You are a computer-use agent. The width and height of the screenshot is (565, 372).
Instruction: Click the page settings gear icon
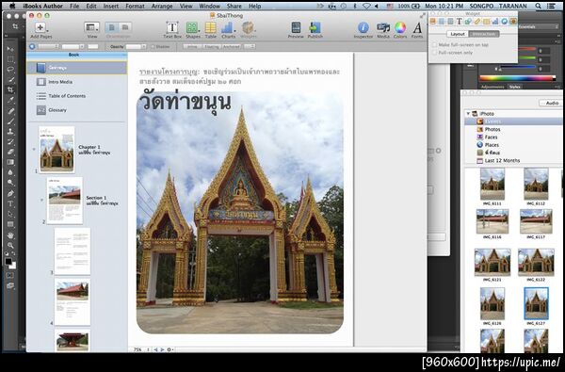point(169,349)
